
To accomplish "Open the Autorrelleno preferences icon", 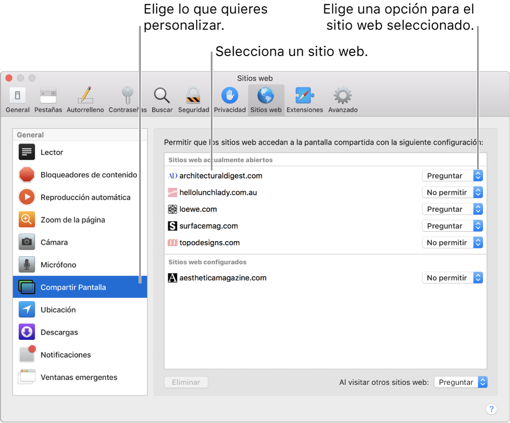I will [x=85, y=95].
